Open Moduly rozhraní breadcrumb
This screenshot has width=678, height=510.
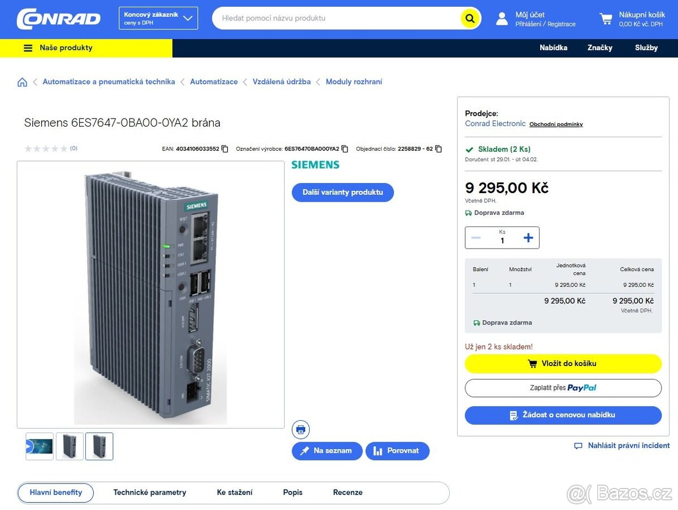[354, 82]
